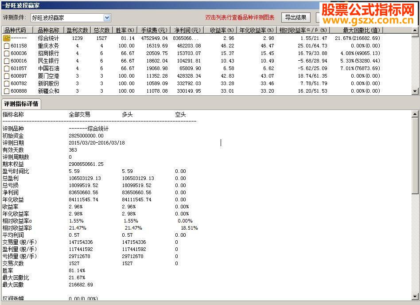Open the 评测条件 dropdown arrow

pyautogui.click(x=107, y=18)
